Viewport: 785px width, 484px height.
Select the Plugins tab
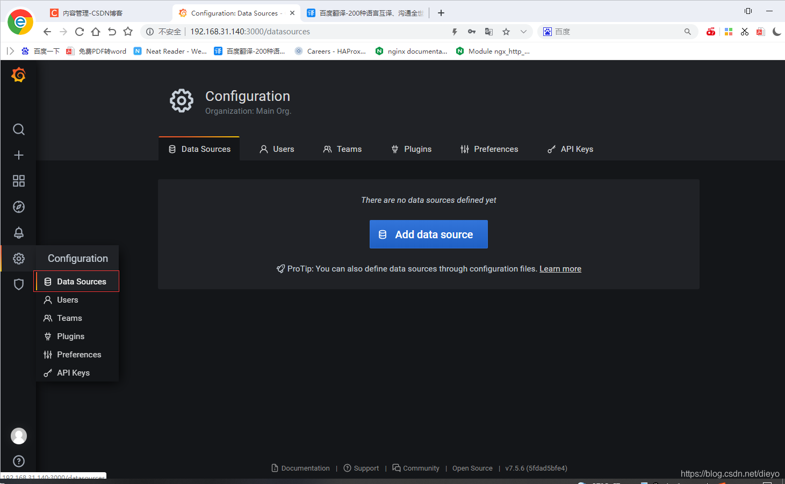click(x=412, y=149)
